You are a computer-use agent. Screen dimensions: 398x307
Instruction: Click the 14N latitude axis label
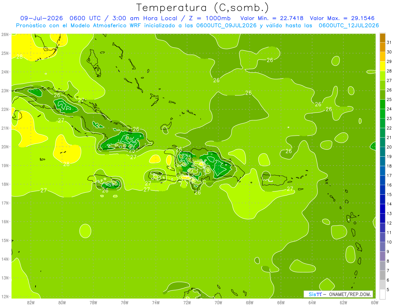pos(5,259)
